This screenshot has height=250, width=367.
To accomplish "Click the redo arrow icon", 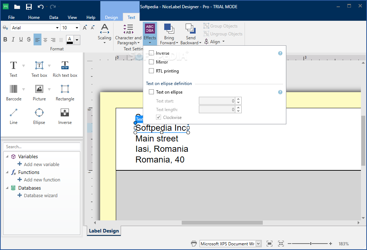I will (53, 7).
